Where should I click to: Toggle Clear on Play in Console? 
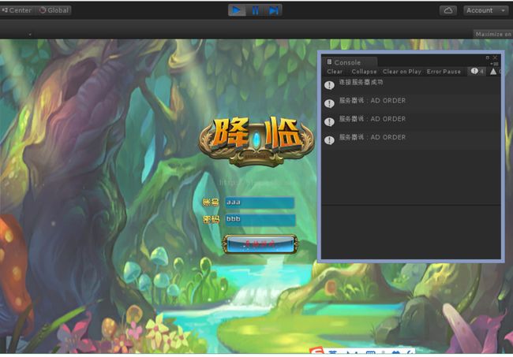tap(402, 72)
